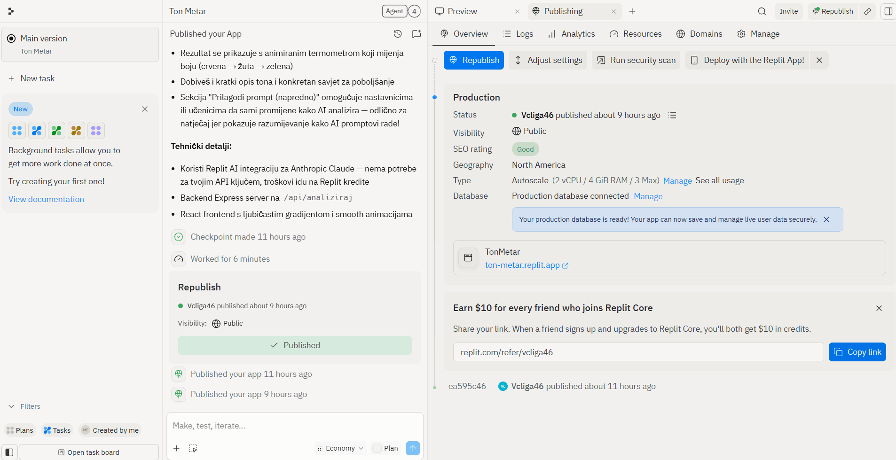Toggle the Tasks filter chip

tap(57, 430)
